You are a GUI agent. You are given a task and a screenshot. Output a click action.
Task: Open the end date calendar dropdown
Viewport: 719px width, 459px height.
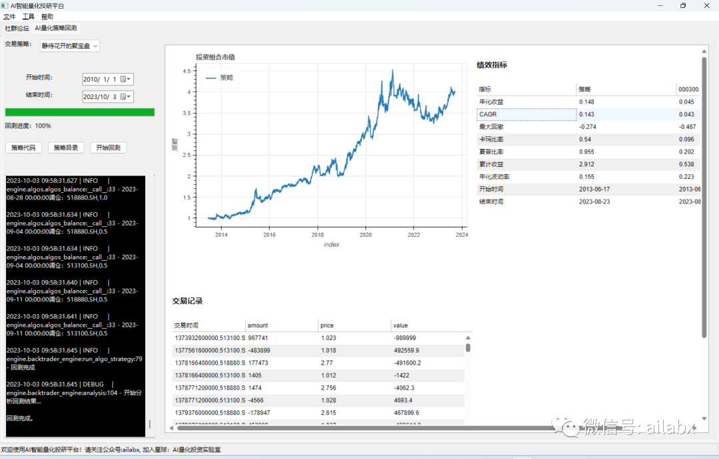click(x=126, y=96)
